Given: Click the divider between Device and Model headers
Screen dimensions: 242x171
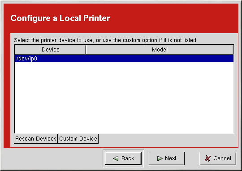Looking at the screenshot, I should pos(86,50).
